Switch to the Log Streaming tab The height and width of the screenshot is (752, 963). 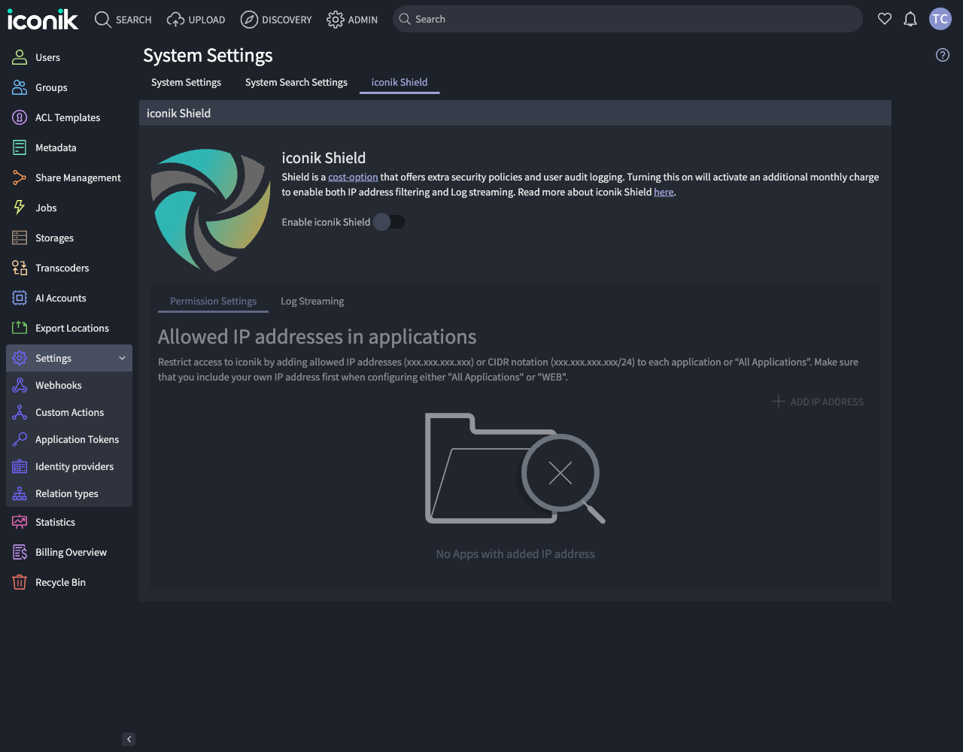tap(311, 301)
